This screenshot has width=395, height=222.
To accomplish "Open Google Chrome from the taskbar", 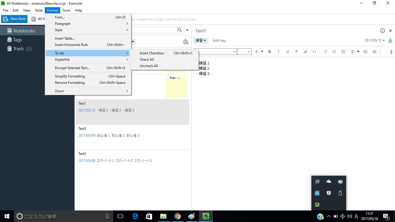I will [x=178, y=216].
